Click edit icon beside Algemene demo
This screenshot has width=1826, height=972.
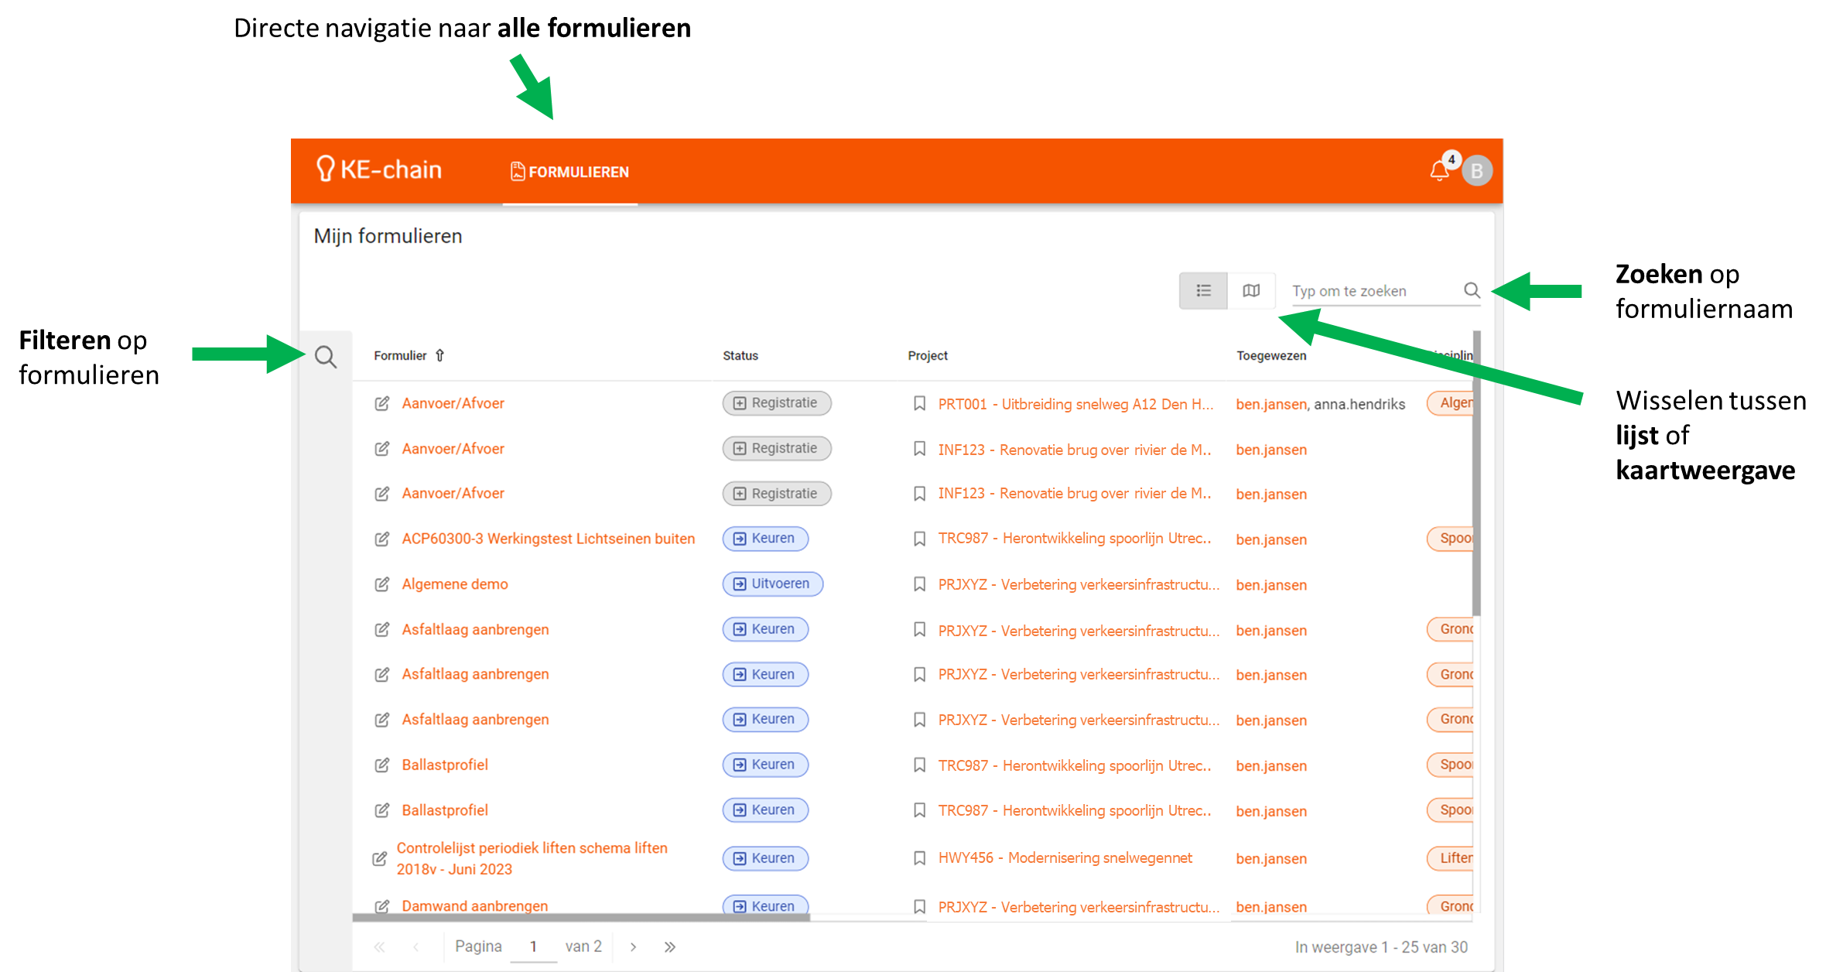coord(382,584)
